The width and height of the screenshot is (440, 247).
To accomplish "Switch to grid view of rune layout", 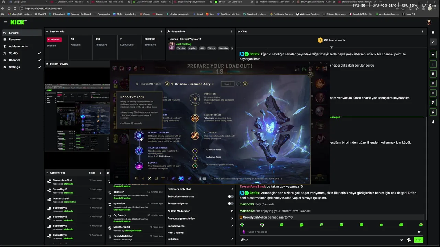I will coord(205,179).
